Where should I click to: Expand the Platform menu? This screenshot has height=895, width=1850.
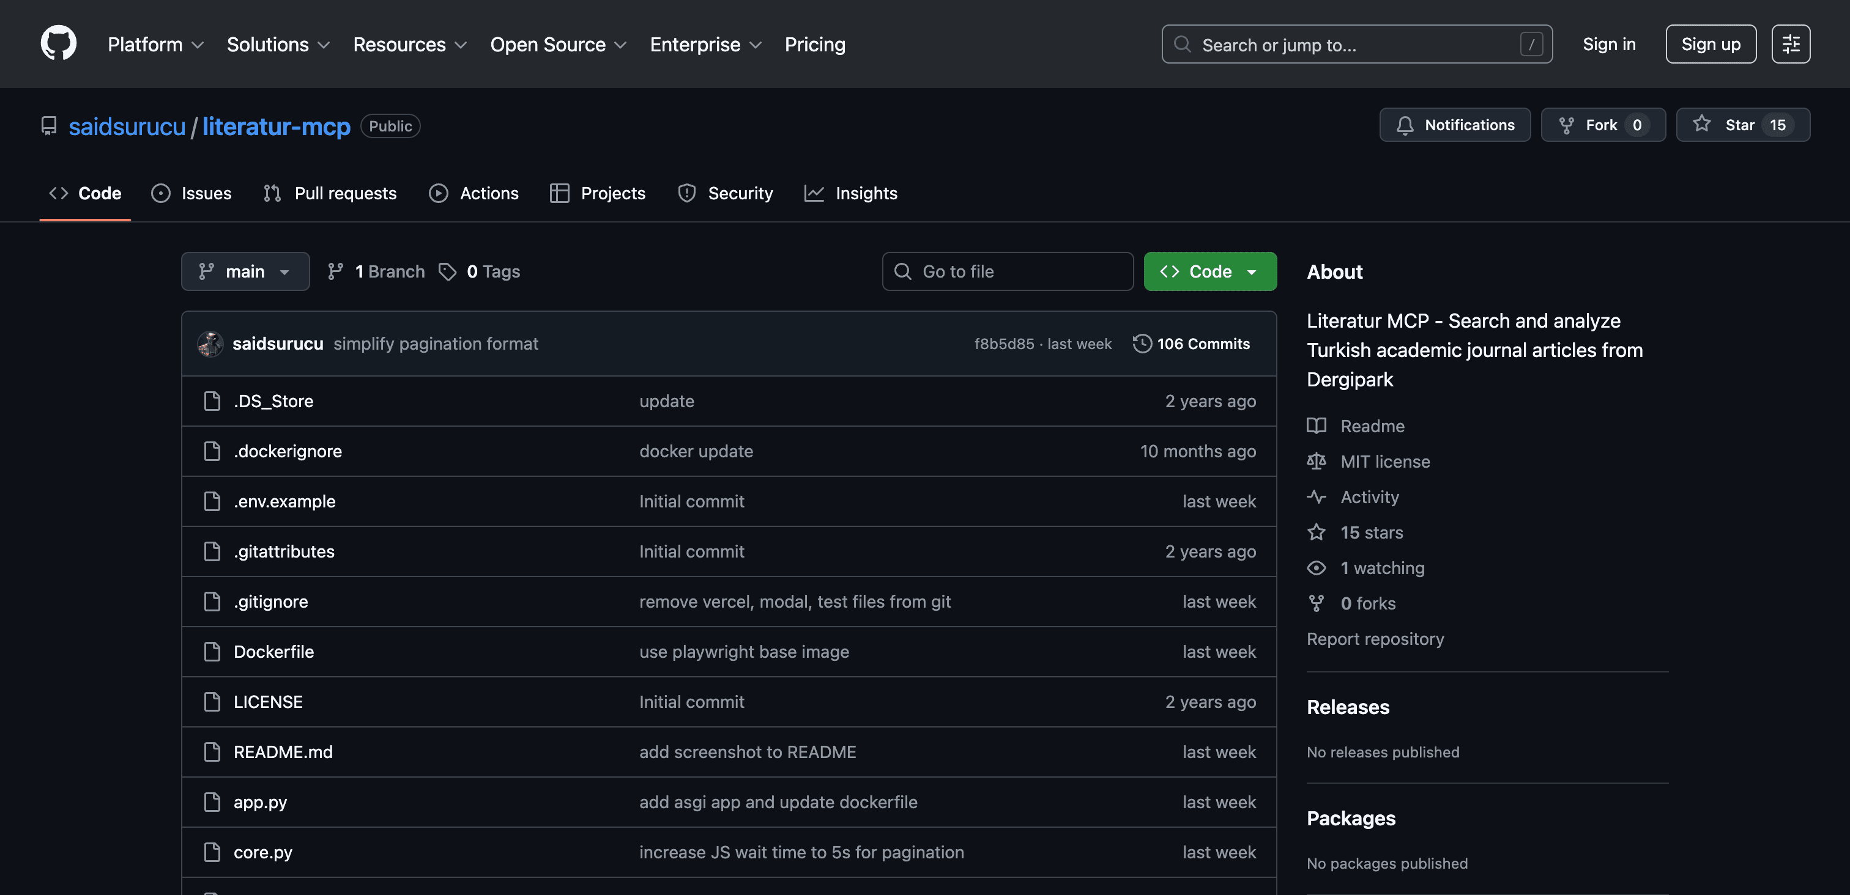pyautogui.click(x=155, y=45)
